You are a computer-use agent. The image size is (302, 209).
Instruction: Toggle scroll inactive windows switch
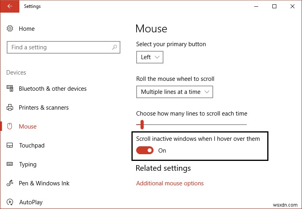[x=145, y=150]
